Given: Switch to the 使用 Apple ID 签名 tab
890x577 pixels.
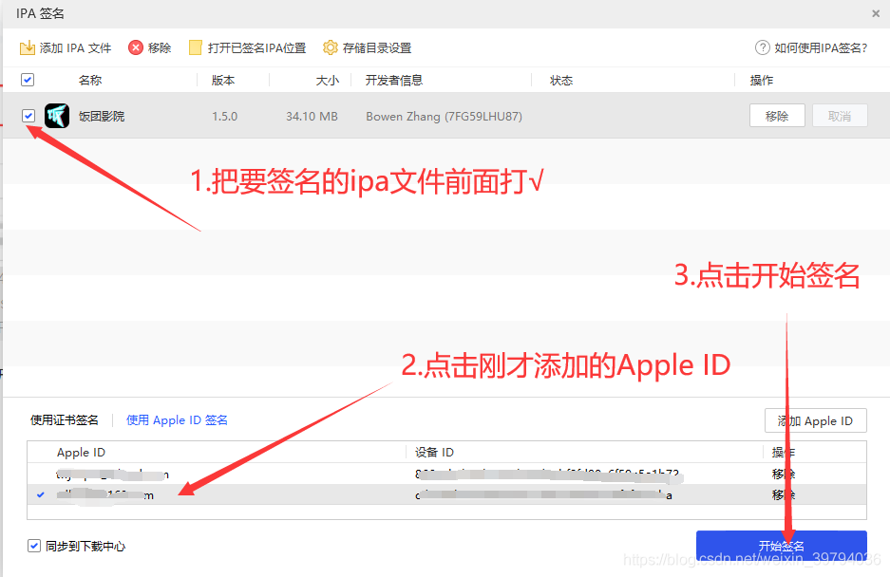Looking at the screenshot, I should tap(177, 419).
